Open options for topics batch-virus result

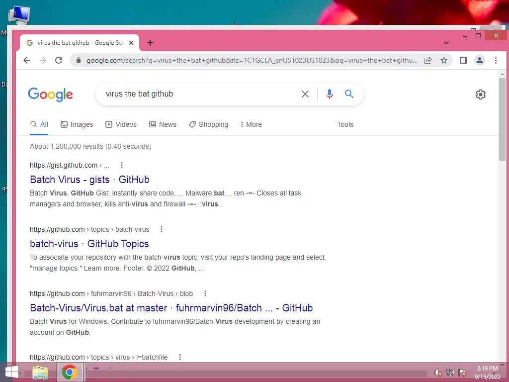coord(162,230)
